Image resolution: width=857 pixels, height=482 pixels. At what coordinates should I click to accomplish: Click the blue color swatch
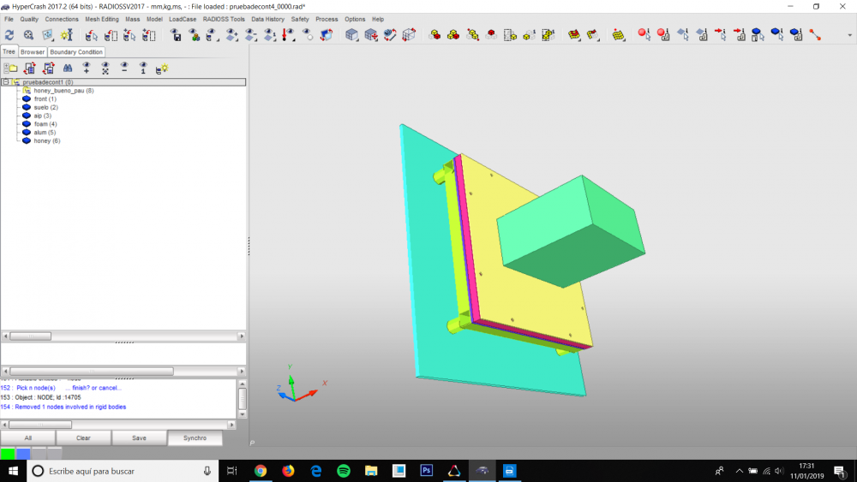pos(23,453)
